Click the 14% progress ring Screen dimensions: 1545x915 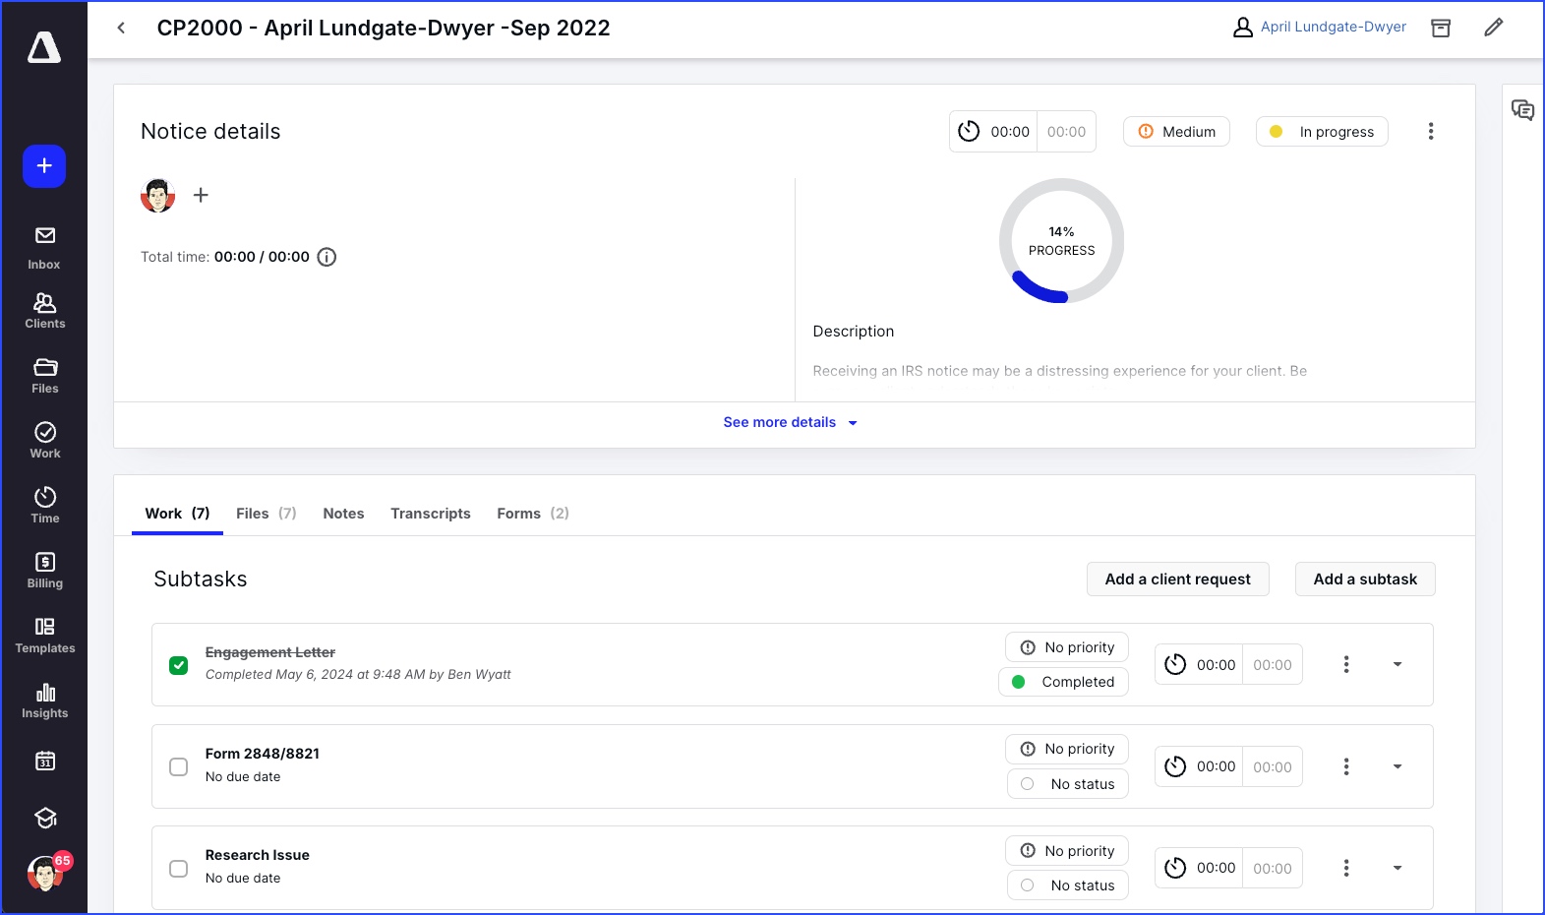click(1061, 241)
